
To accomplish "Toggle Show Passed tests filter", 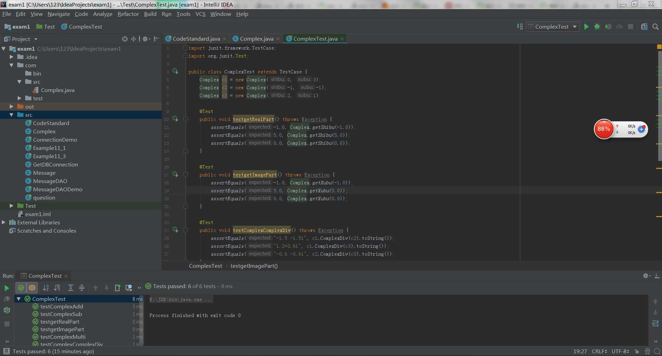I will pyautogui.click(x=21, y=288).
